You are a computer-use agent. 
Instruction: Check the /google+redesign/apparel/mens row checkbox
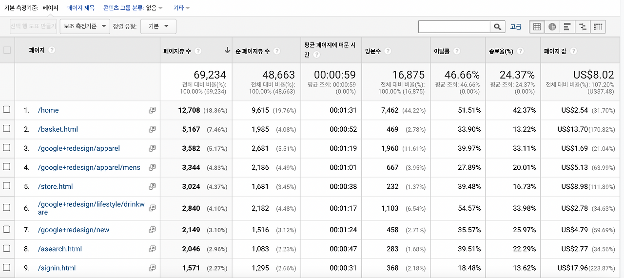click(x=7, y=167)
